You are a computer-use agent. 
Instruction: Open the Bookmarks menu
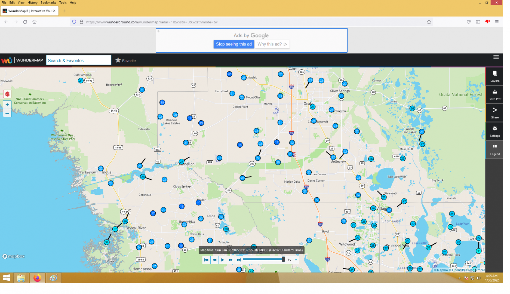click(x=49, y=3)
